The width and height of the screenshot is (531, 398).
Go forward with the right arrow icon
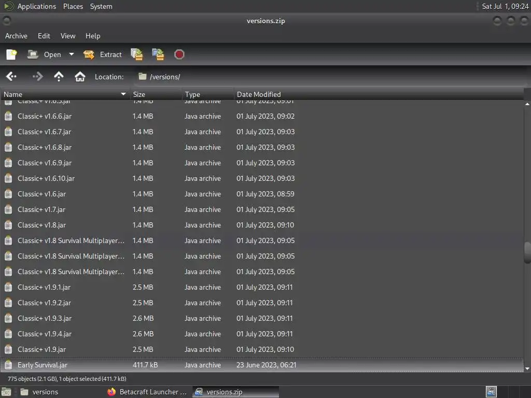pyautogui.click(x=37, y=77)
